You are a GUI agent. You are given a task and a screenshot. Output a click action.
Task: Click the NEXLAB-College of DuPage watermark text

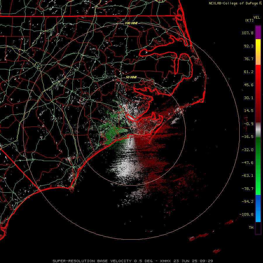pos(235,3)
